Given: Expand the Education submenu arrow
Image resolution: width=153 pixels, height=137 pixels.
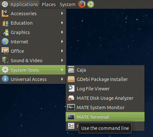Looking at the screenshot, I should tap(62, 23).
